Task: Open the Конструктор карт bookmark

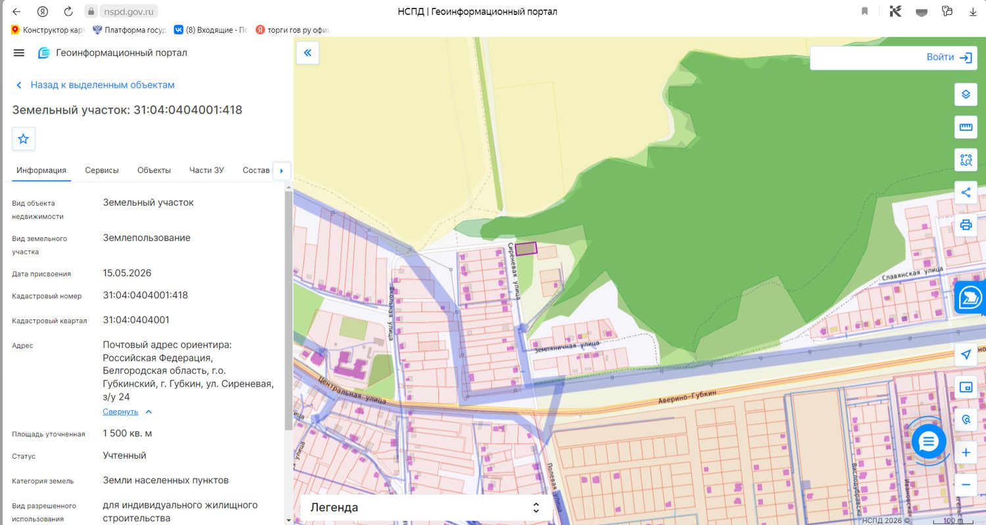Action: point(48,30)
